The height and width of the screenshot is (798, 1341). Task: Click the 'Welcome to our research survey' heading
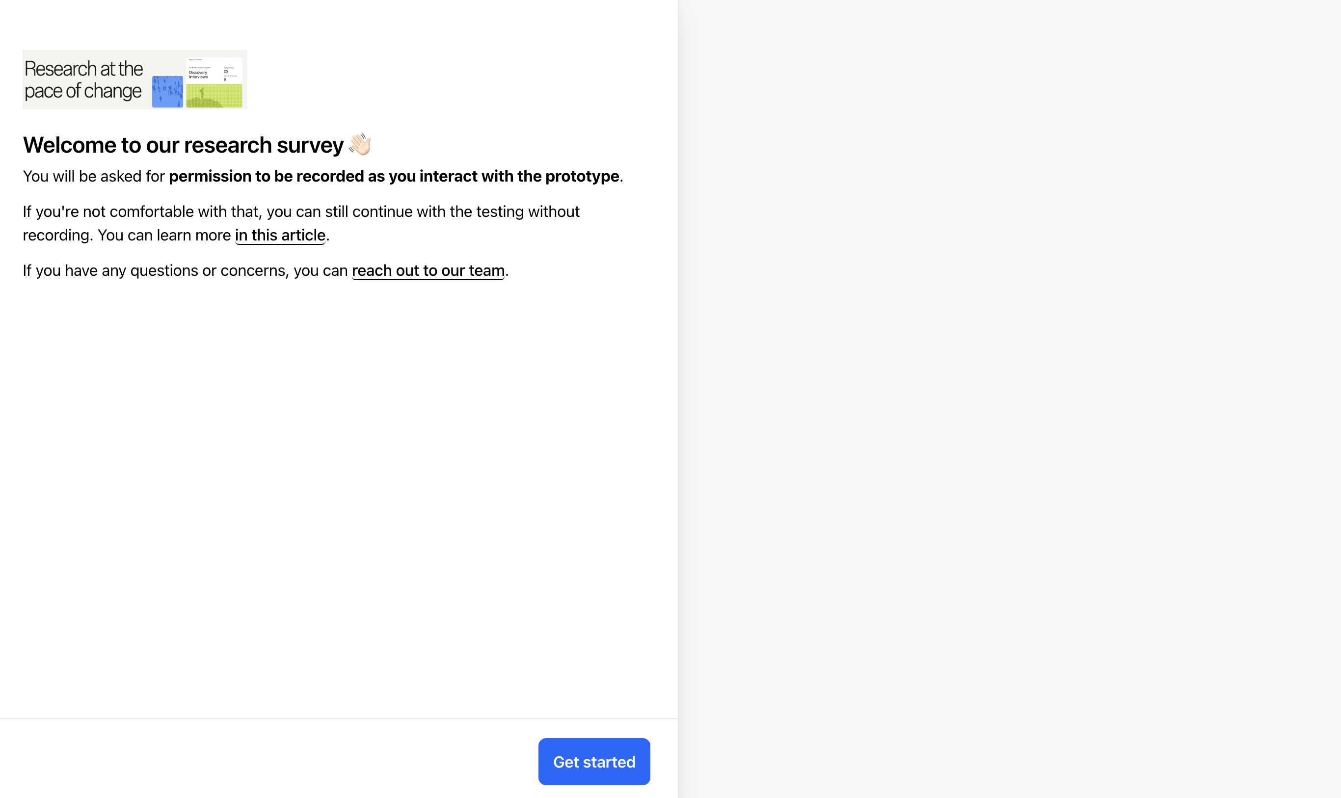click(183, 145)
